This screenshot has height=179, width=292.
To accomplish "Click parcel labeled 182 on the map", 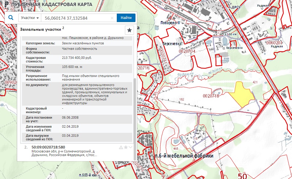I will tap(182, 99).
